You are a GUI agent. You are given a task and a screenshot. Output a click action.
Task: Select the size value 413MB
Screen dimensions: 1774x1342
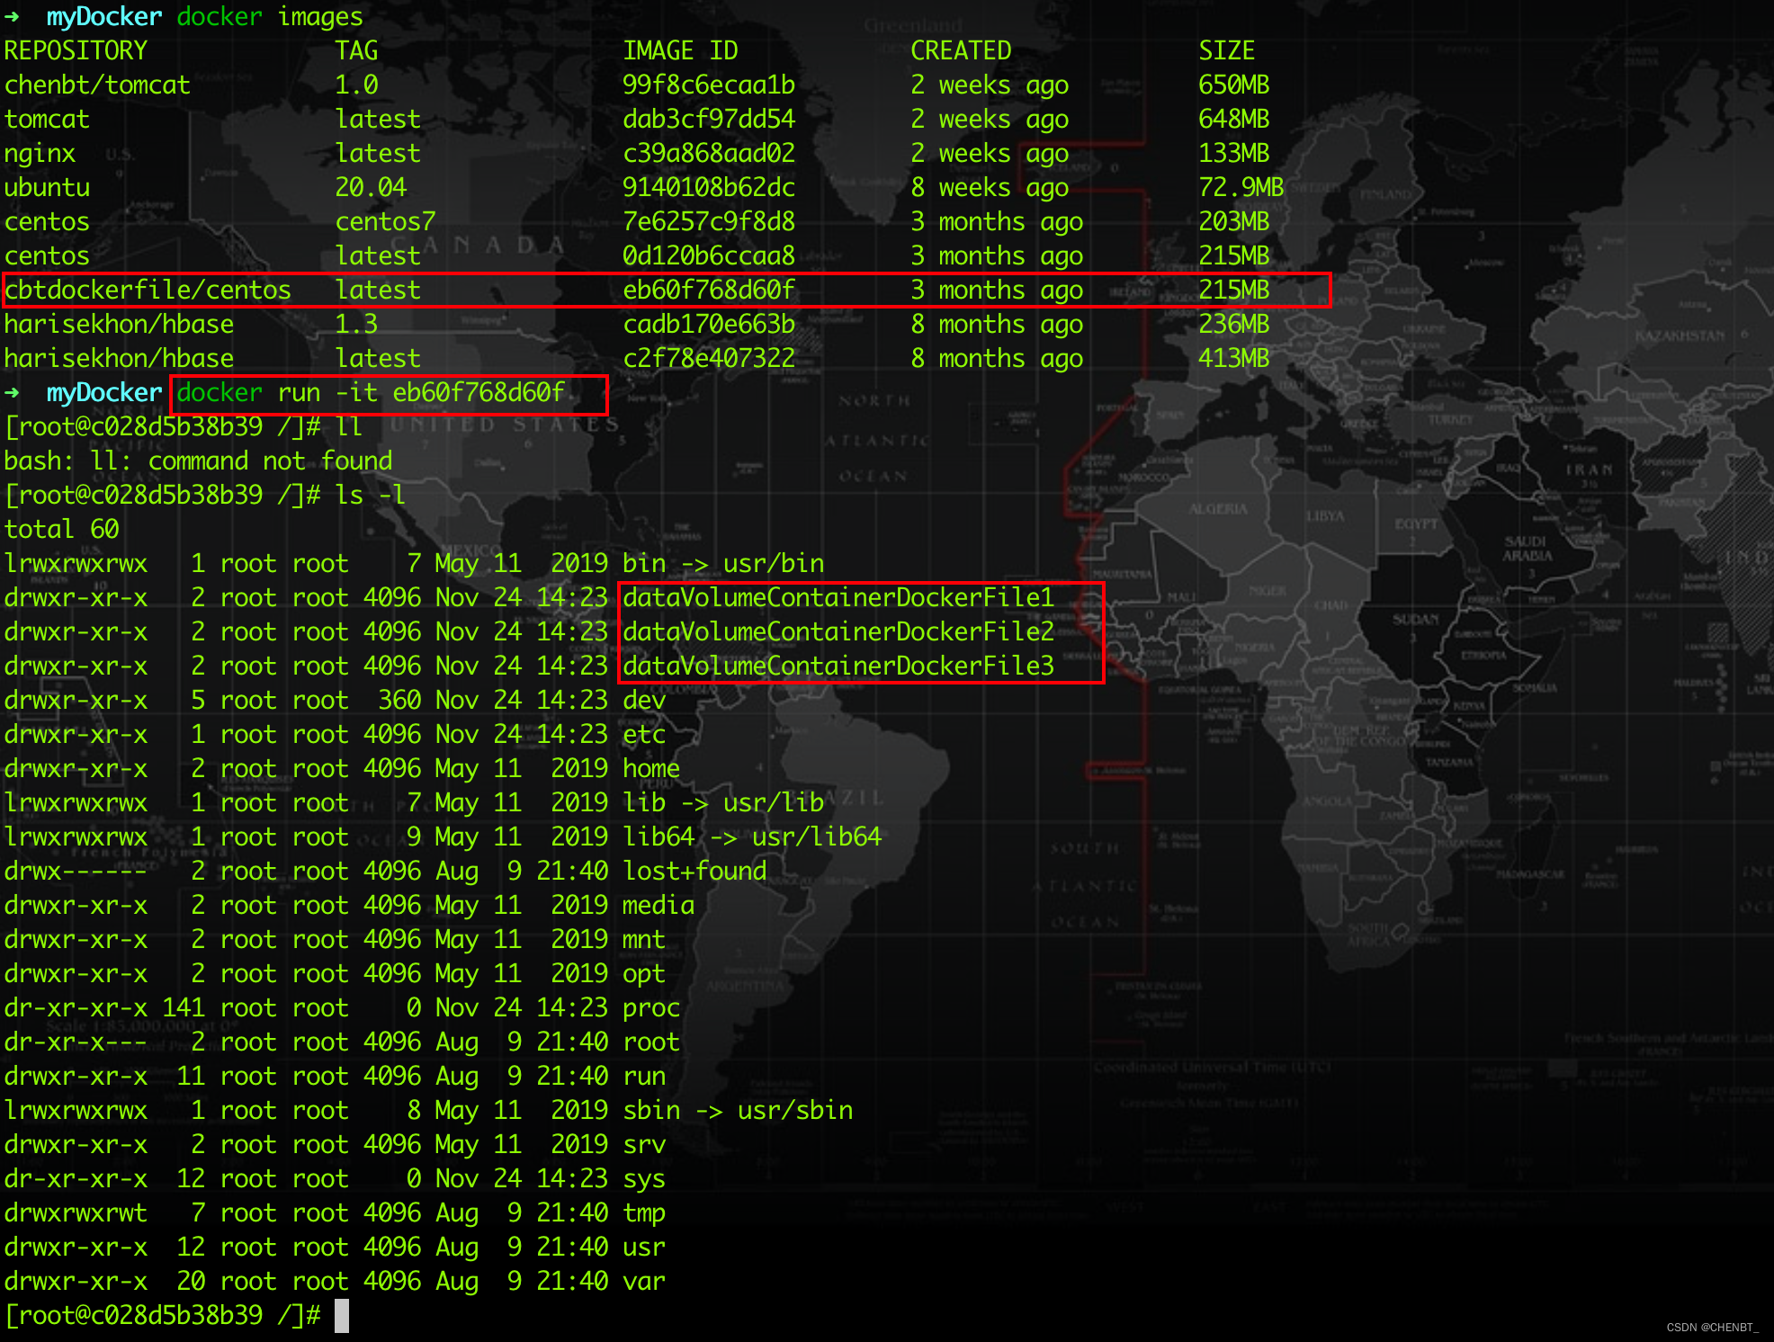point(1234,358)
